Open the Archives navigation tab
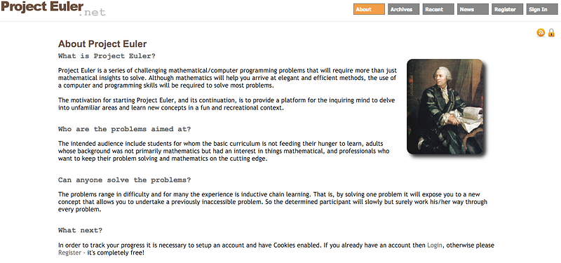Viewport: 561px width, 263px height. pos(404,9)
